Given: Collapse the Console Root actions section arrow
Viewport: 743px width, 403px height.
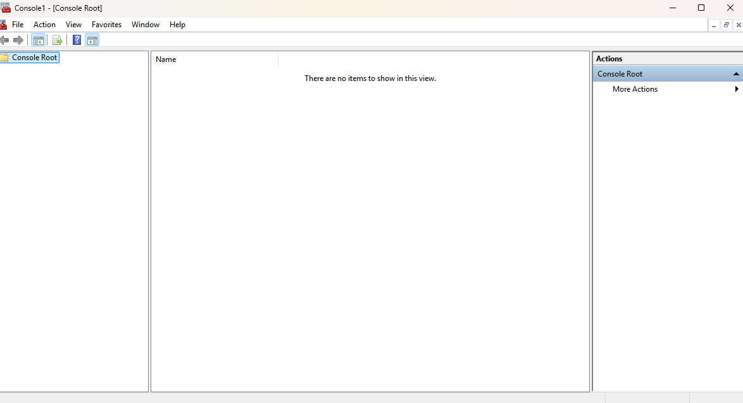Looking at the screenshot, I should (x=736, y=74).
